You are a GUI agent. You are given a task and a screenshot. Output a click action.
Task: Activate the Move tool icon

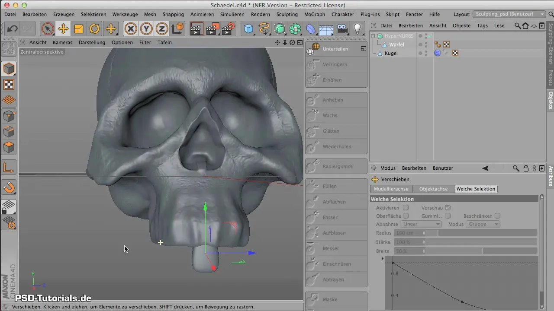tap(63, 29)
